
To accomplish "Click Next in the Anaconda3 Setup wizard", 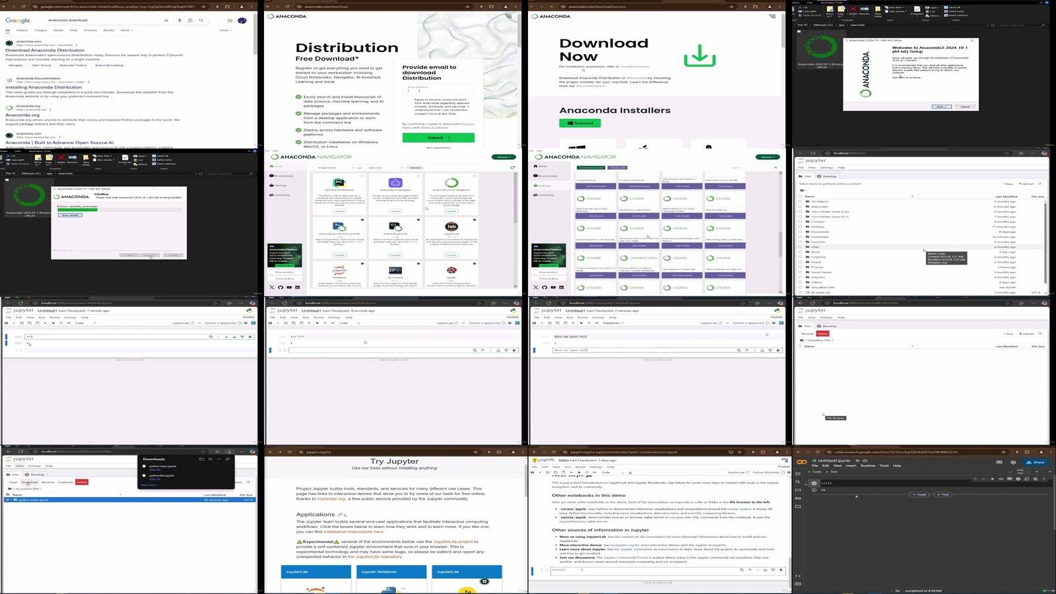I will 940,106.
